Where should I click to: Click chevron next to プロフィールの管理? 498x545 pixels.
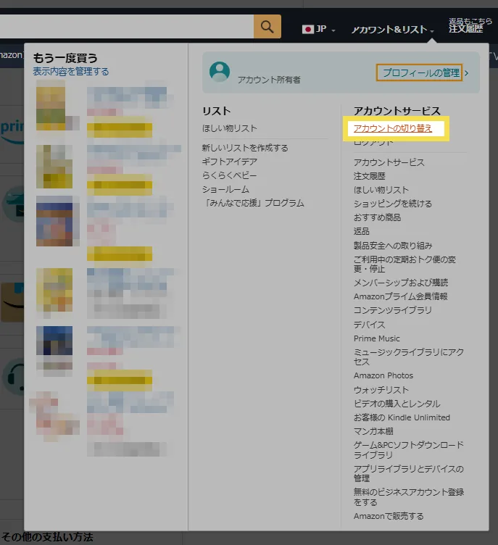pyautogui.click(x=467, y=73)
